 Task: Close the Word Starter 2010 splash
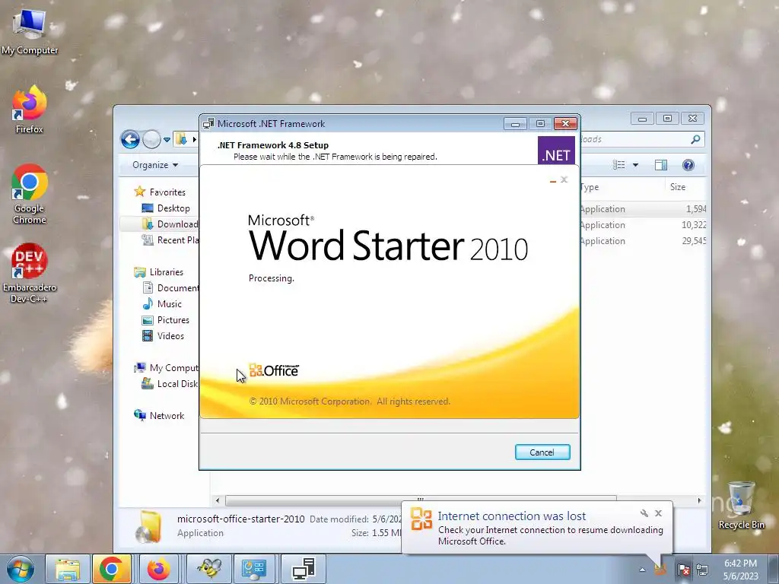564,179
